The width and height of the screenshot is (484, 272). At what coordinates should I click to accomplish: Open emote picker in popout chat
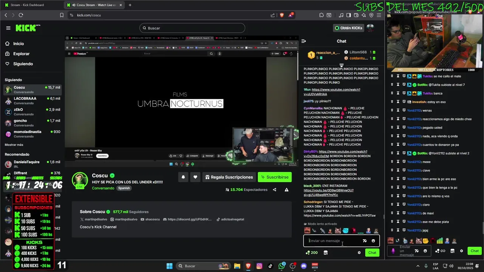click(x=425, y=251)
